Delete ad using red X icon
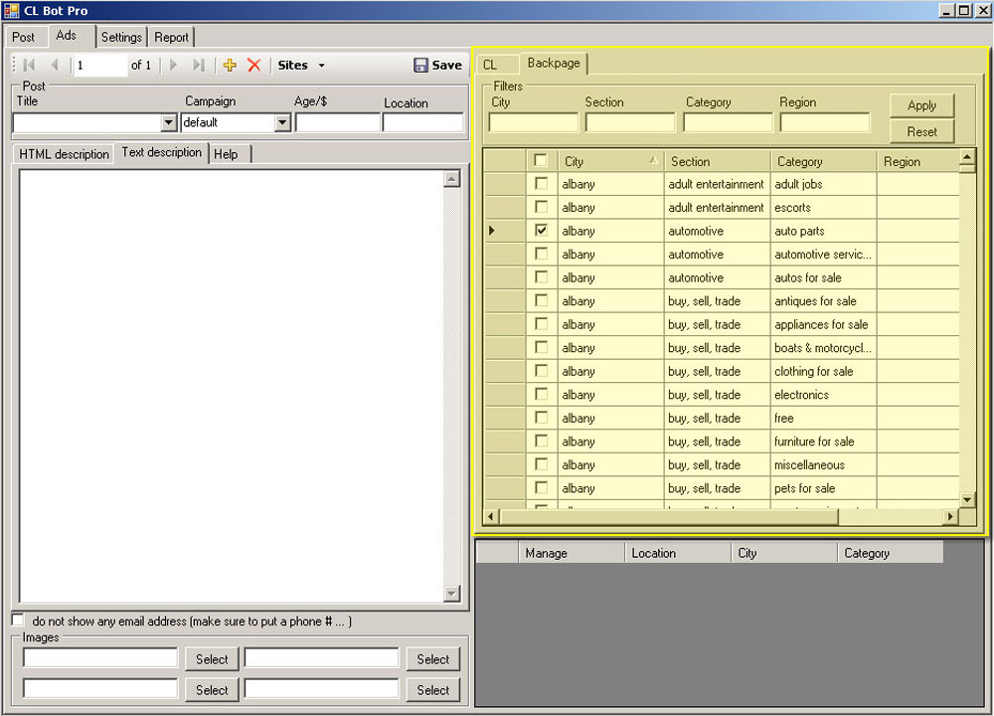 253,66
